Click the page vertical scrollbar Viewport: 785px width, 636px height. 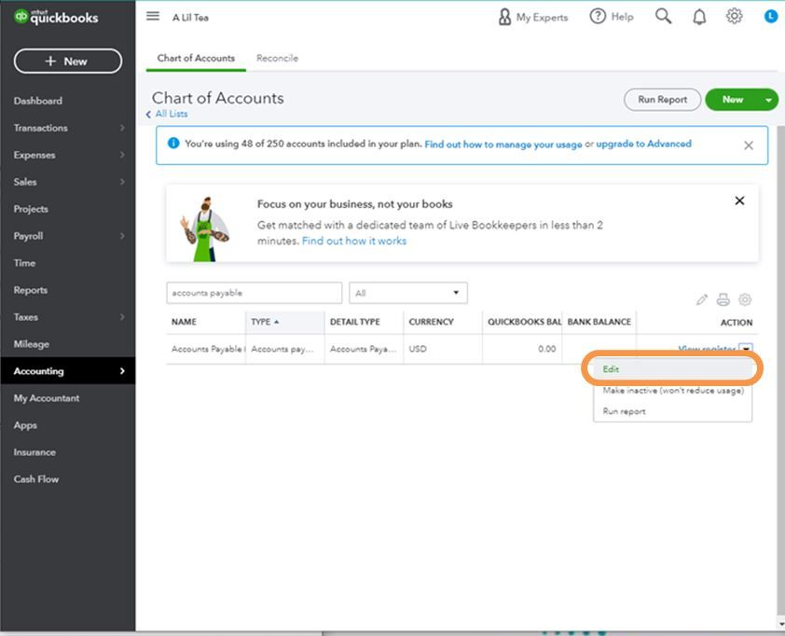(780, 370)
